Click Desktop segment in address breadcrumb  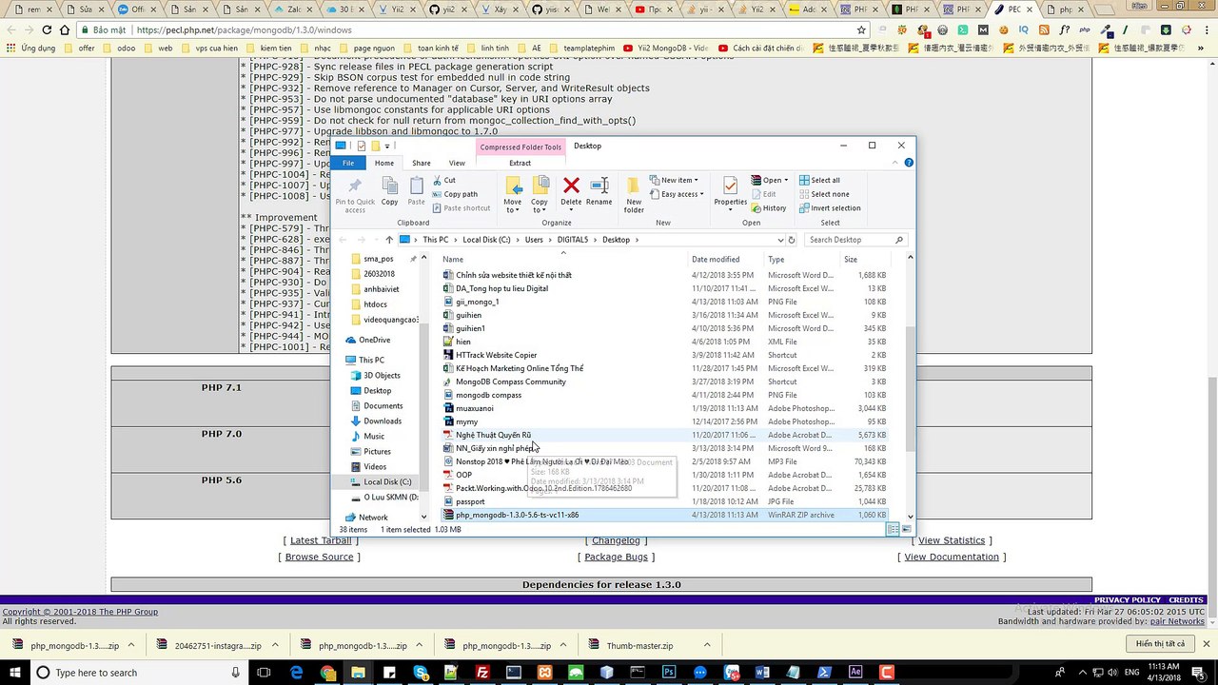(616, 240)
